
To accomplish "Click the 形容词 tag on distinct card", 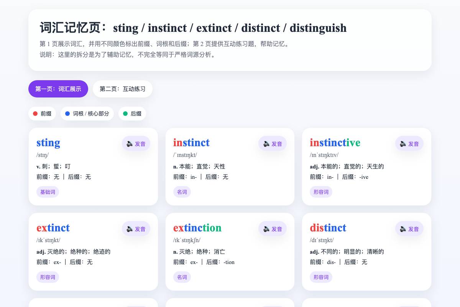I will (321, 277).
